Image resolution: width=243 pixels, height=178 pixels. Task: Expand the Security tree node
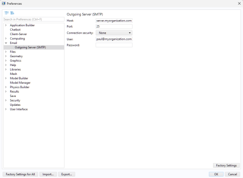tap(6, 100)
